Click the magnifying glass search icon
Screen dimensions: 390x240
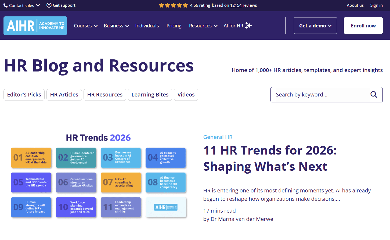point(374,95)
